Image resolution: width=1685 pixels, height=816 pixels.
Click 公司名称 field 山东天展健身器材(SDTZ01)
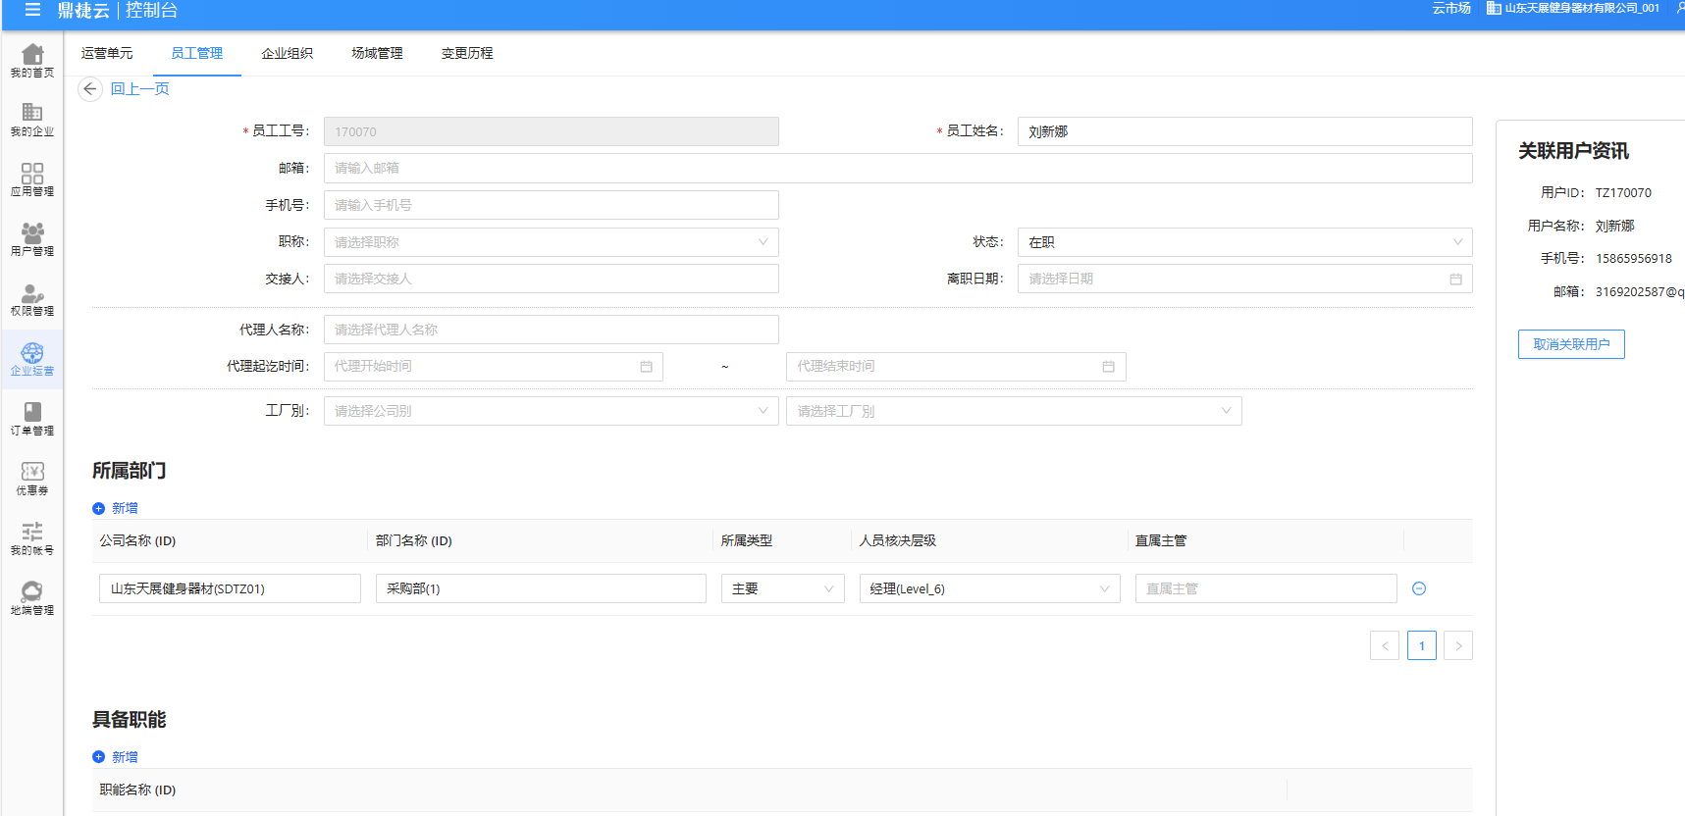pos(230,588)
